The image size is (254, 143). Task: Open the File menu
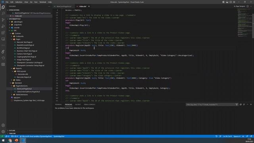click(7, 2)
